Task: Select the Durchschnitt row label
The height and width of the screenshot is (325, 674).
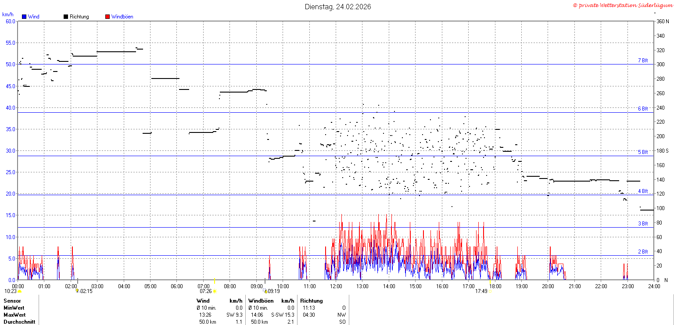Action: click(19, 322)
